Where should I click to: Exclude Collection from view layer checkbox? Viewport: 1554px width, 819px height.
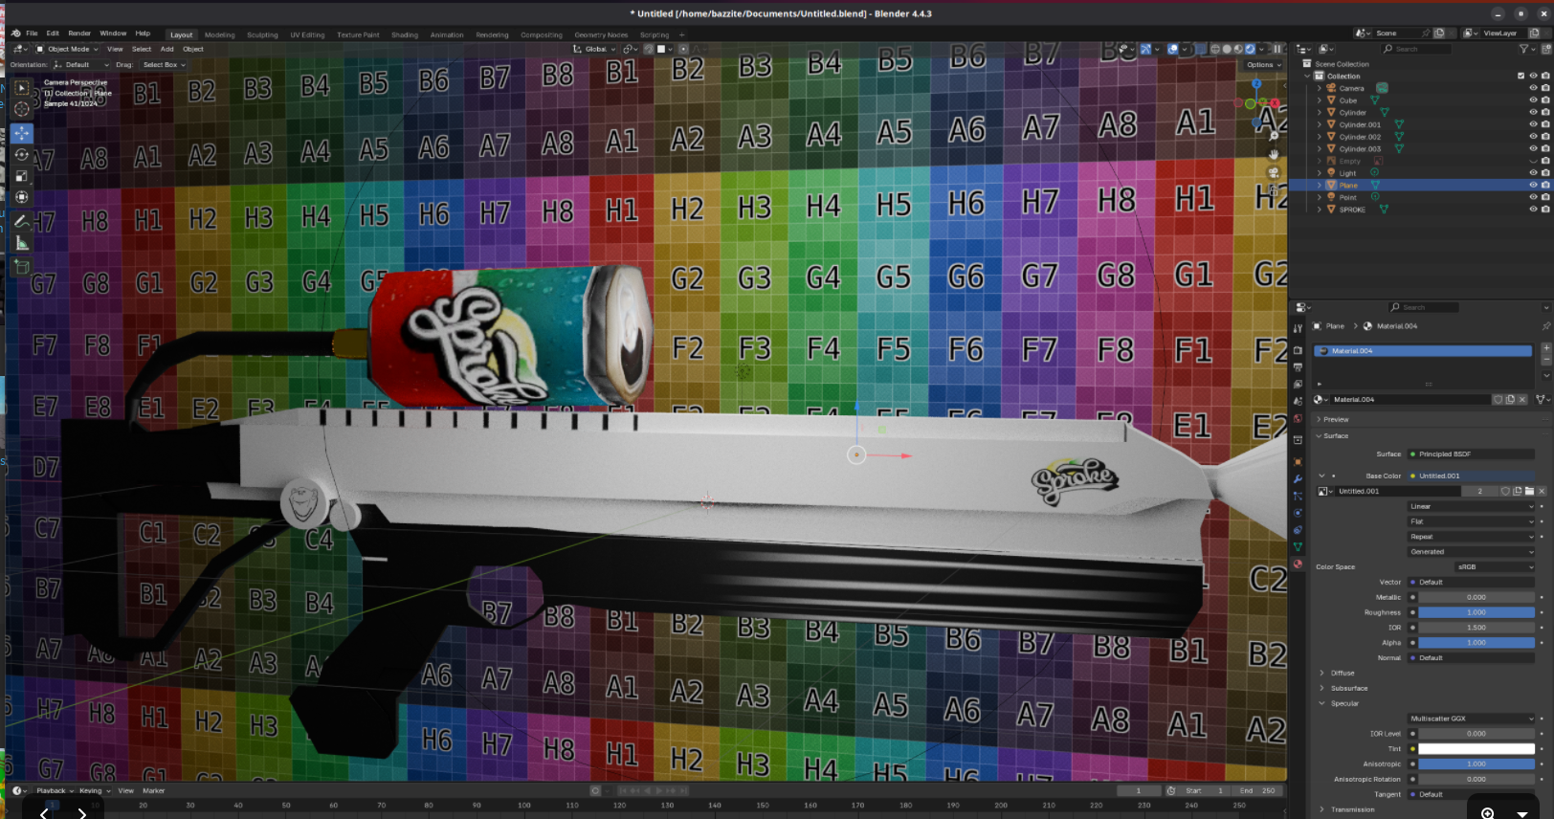1521,76
